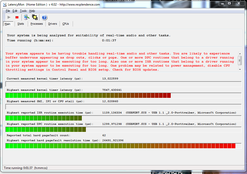The image size is (247, 174).
Task: Switch to the Stats tab
Action: [21, 24]
